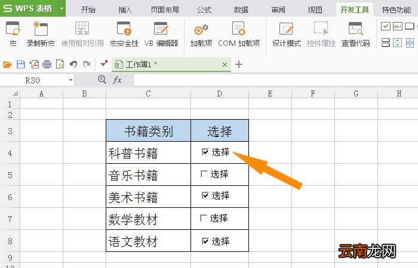Insert a text box control
The height and width of the screenshot is (268, 418).
(398, 26)
